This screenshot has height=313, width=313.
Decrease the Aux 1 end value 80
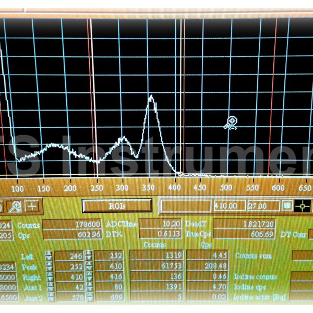tap(89, 289)
